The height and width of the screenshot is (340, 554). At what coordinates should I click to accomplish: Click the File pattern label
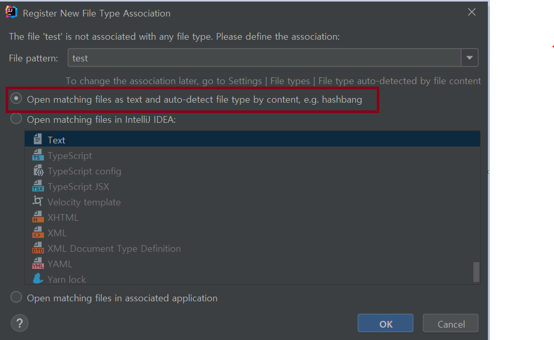pyautogui.click(x=34, y=58)
